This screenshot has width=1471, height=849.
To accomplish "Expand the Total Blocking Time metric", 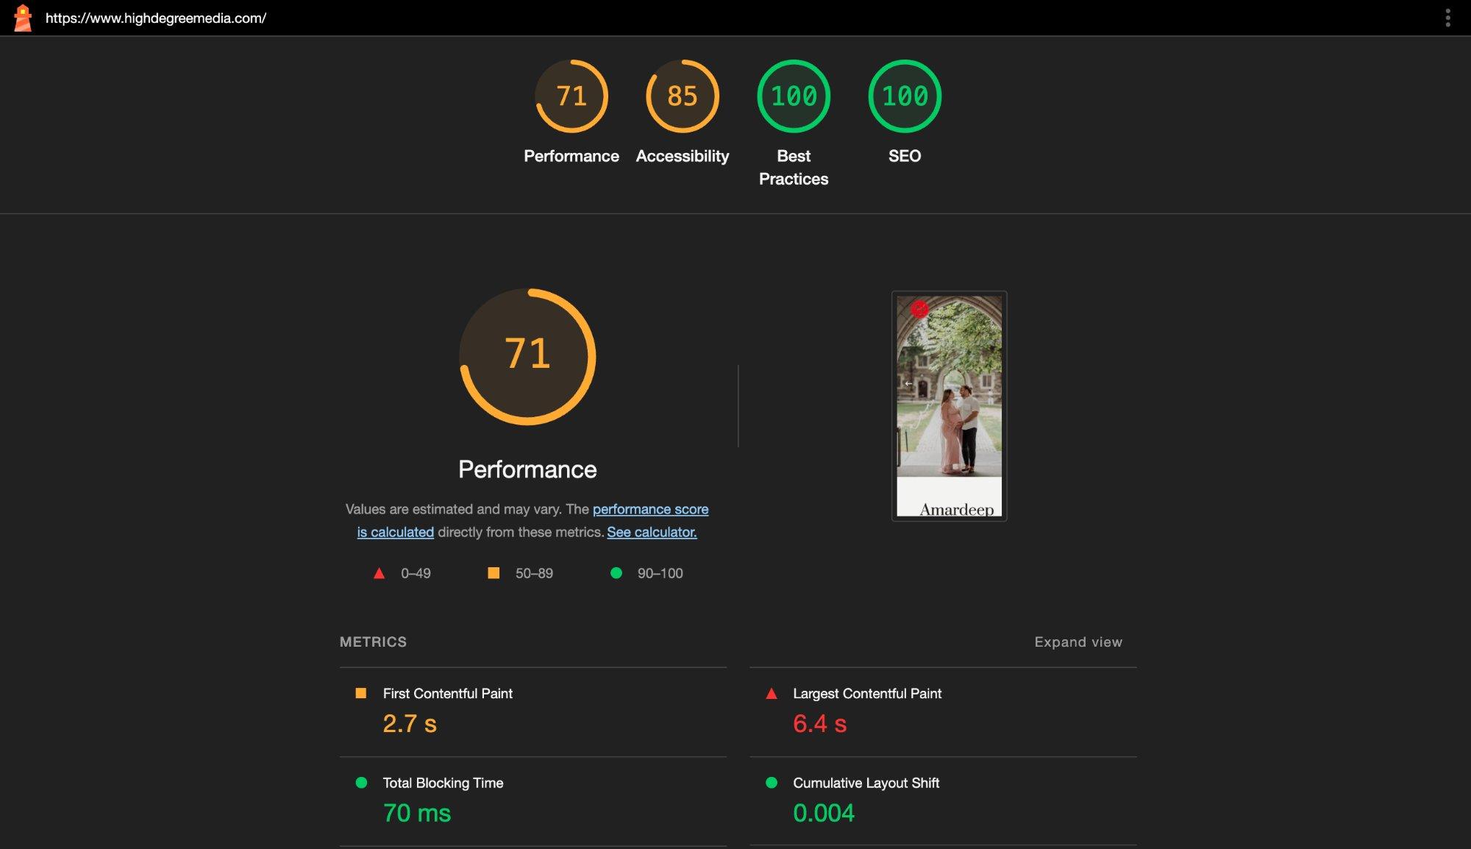I will [x=443, y=783].
